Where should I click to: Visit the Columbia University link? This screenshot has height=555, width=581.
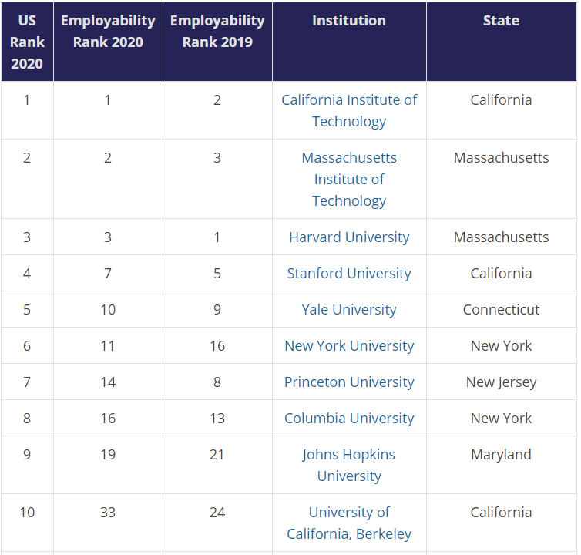click(x=349, y=419)
